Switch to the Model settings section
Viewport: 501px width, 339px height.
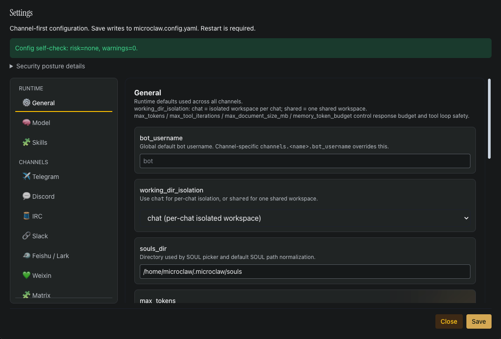(x=40, y=122)
